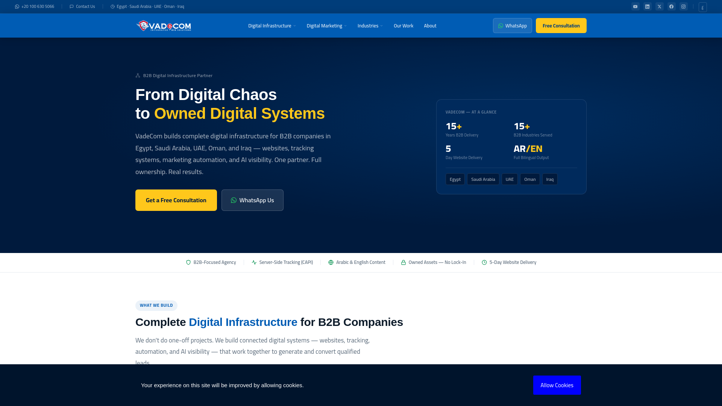Switch site language to Arabic
This screenshot has width=722, height=406.
pos(702,7)
